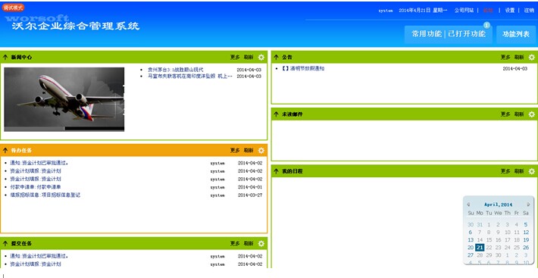Open the 常用功能 | 已打开功能 tab
This screenshot has width=538, height=278.
pyautogui.click(x=449, y=34)
